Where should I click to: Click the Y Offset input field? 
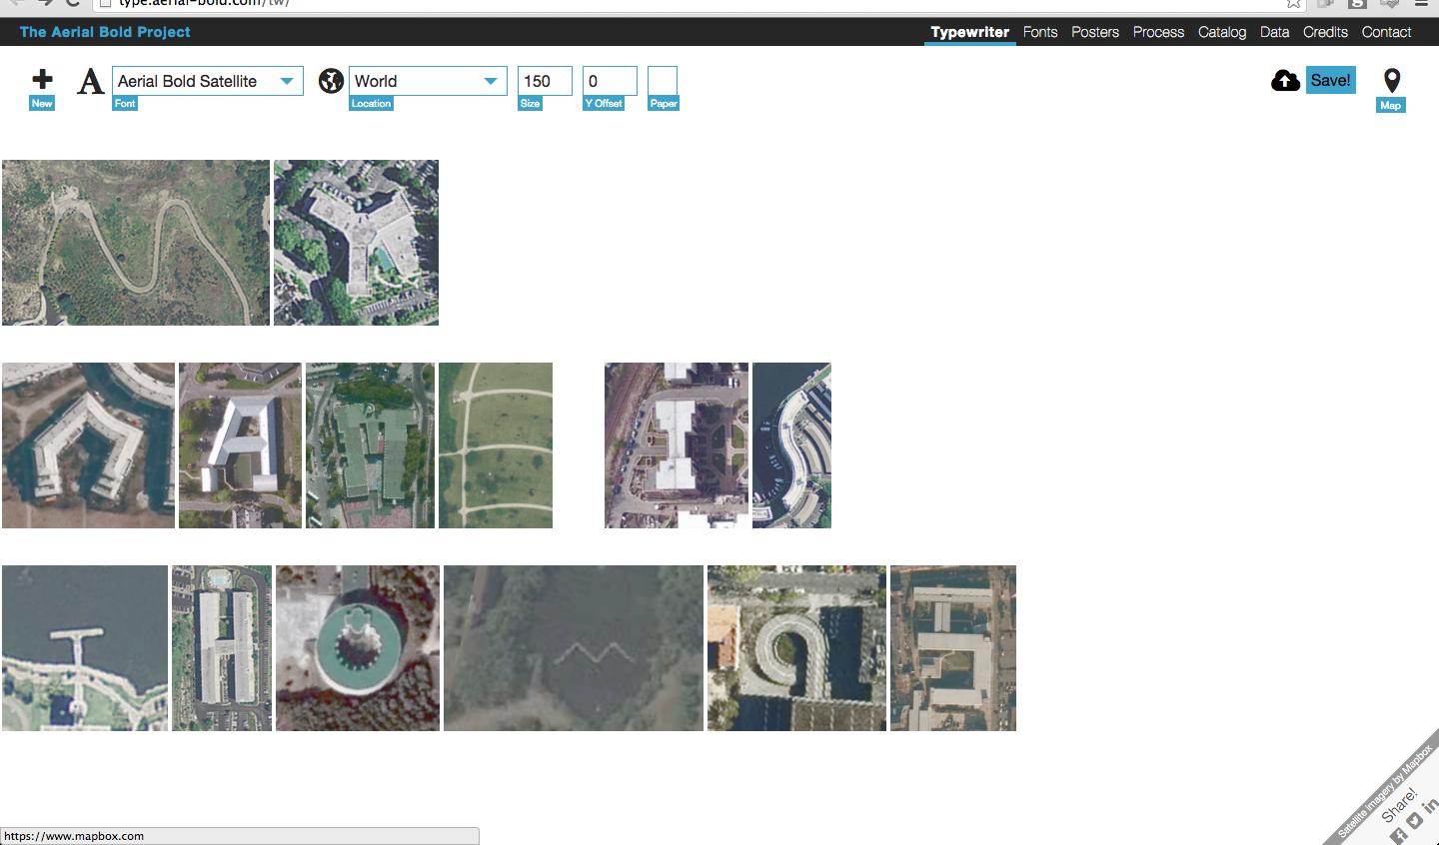click(609, 81)
